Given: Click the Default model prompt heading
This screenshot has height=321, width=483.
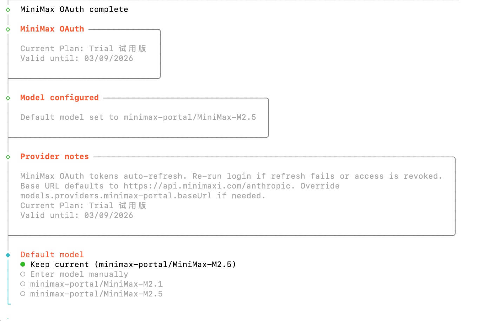Looking at the screenshot, I should [x=52, y=255].
